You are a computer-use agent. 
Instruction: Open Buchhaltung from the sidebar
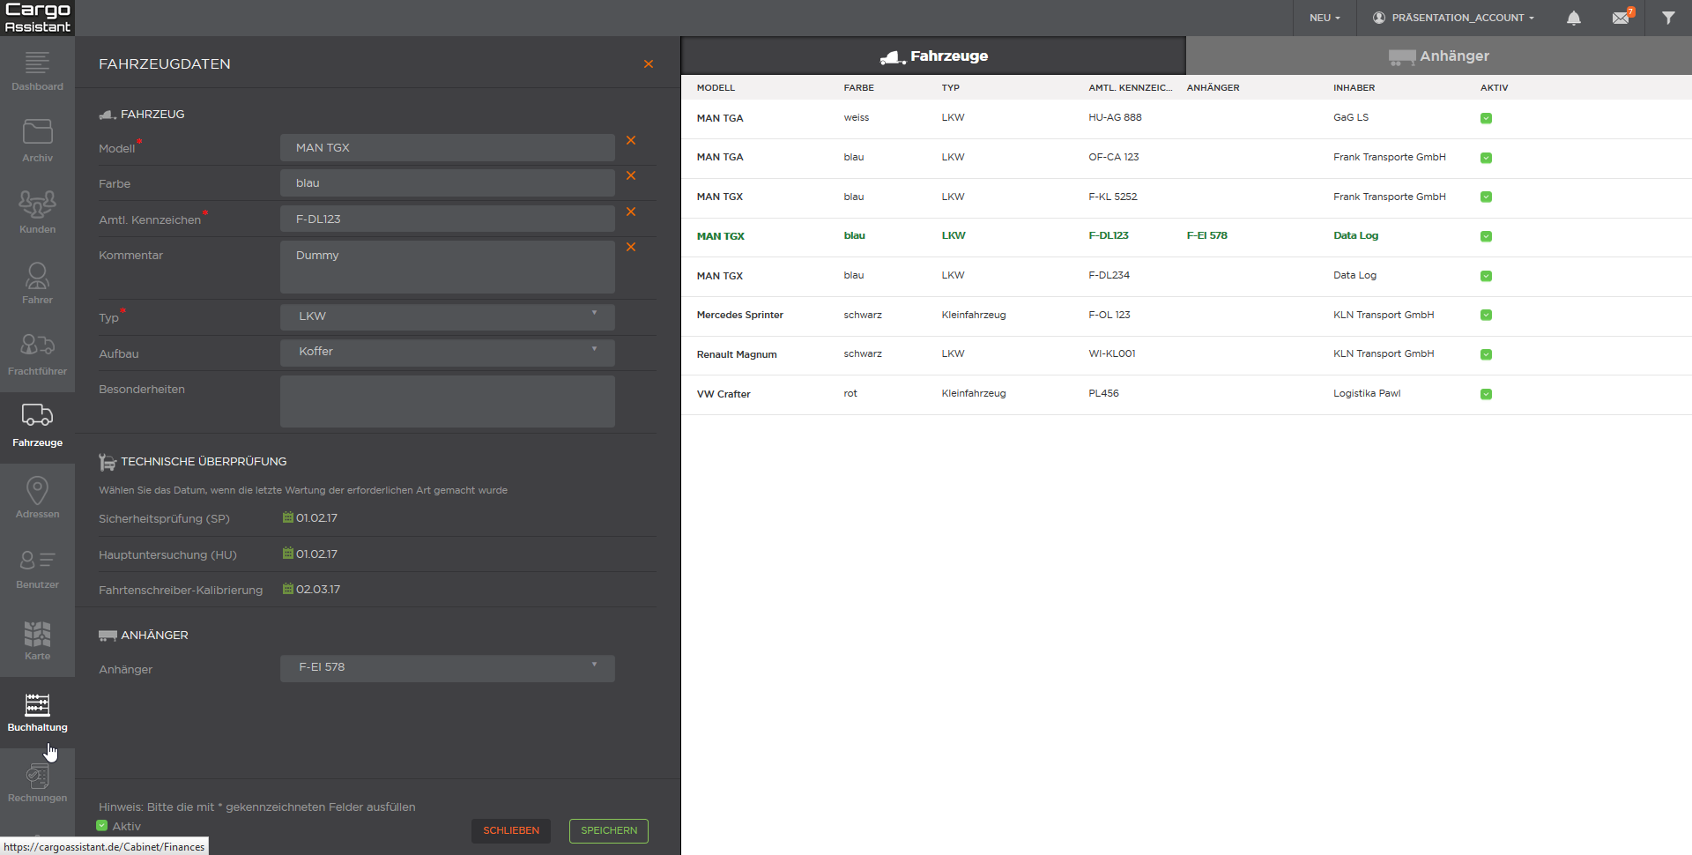click(x=37, y=710)
